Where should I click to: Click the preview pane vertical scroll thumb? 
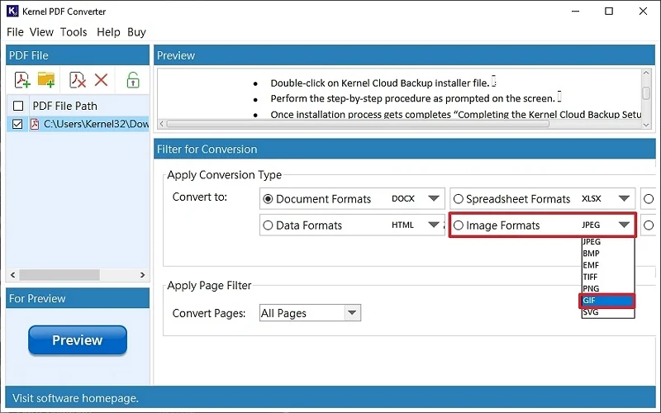646,93
